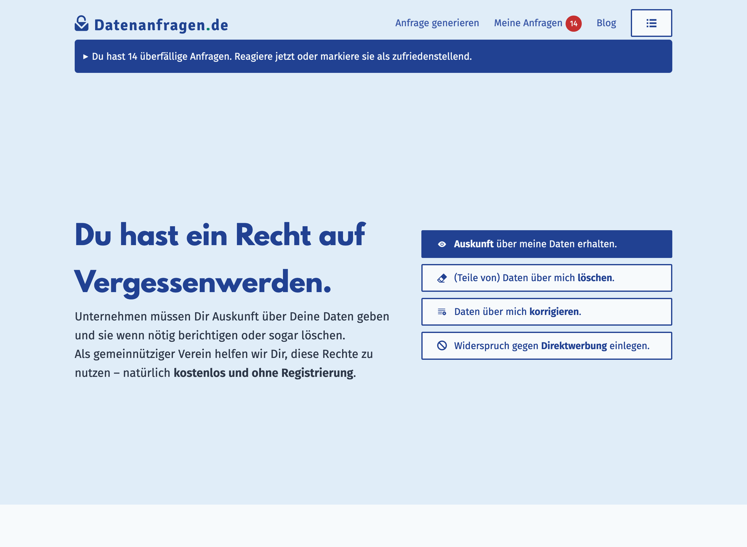Image resolution: width=747 pixels, height=547 pixels.
Task: Open the hamburger list menu icon
Action: [x=651, y=23]
